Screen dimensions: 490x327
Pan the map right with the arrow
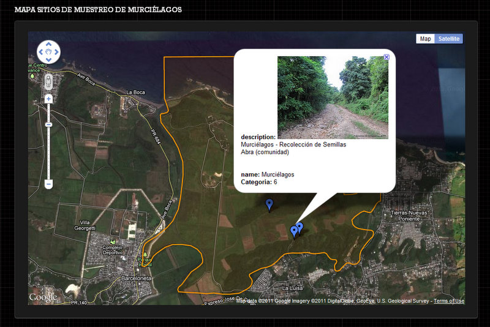[x=56, y=52]
